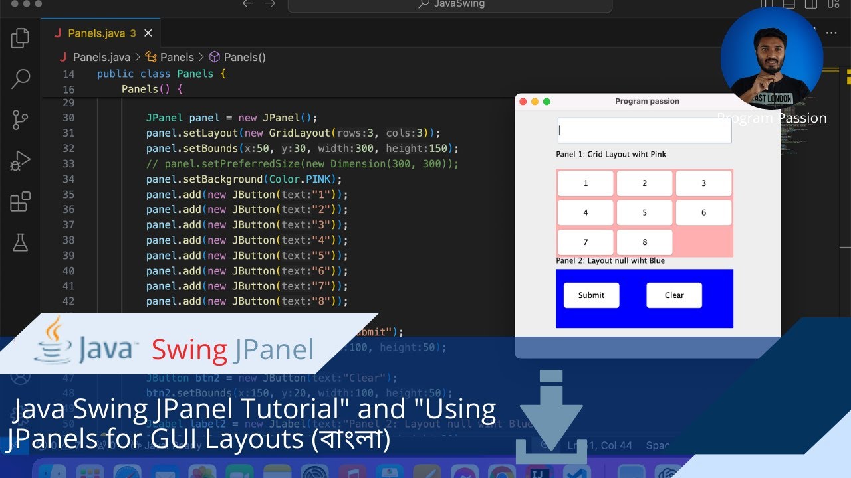The image size is (851, 478).
Task: Click label 'Panel 1: Grid Layout wiht Pink'
Action: tap(611, 154)
